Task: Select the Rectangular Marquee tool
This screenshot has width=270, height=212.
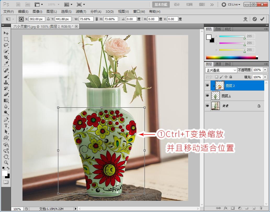Action: [x=6, y=39]
